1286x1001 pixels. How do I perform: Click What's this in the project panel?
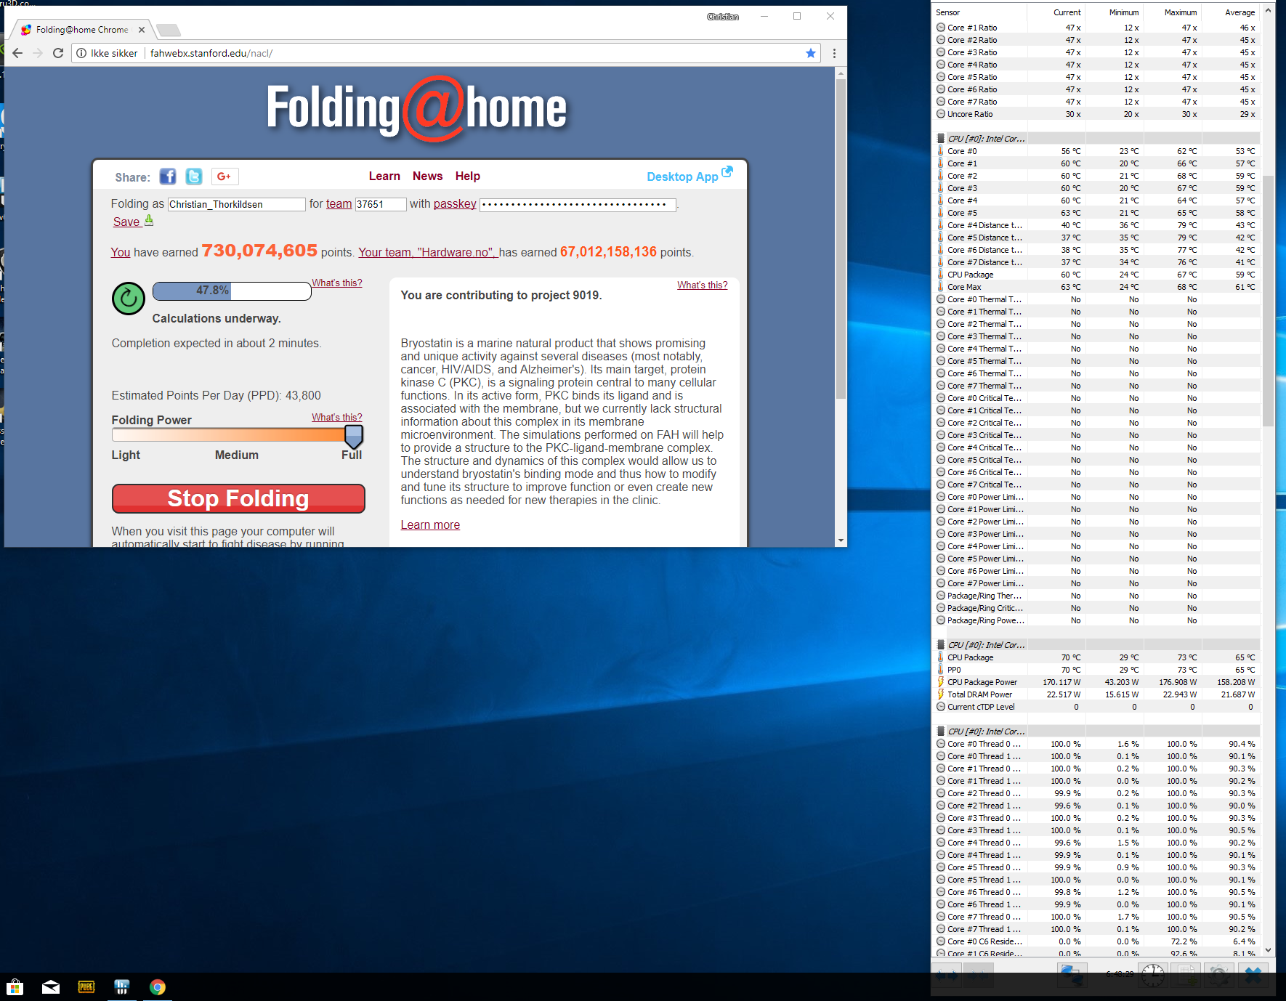703,285
